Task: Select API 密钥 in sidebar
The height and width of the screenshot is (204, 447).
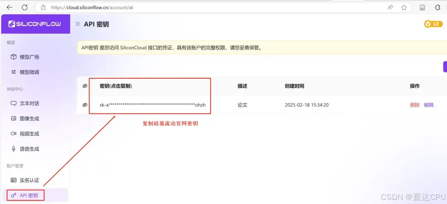Action: click(35, 195)
